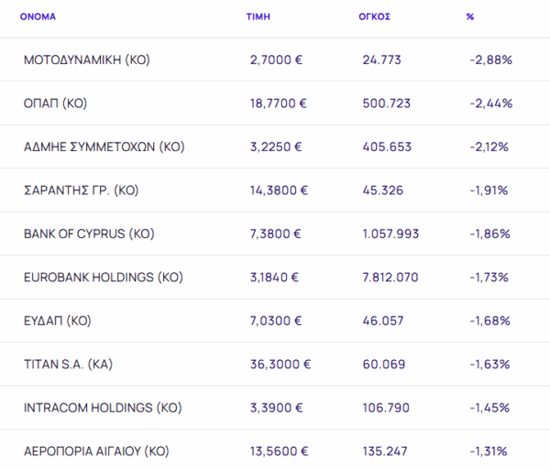Select change -2,88% cell
550x470 pixels.
491,60
